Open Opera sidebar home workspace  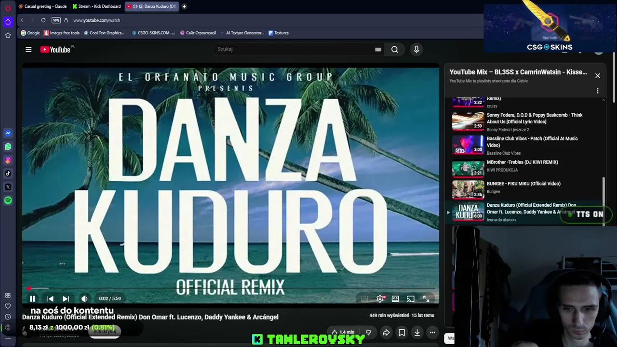(8, 22)
